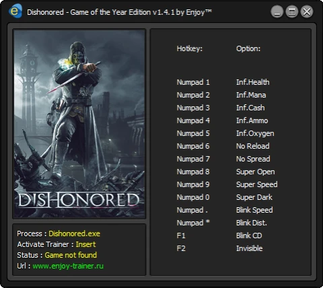Click the Numpad 4 hotkey label
This screenshot has height=288, width=323.
pyautogui.click(x=193, y=120)
